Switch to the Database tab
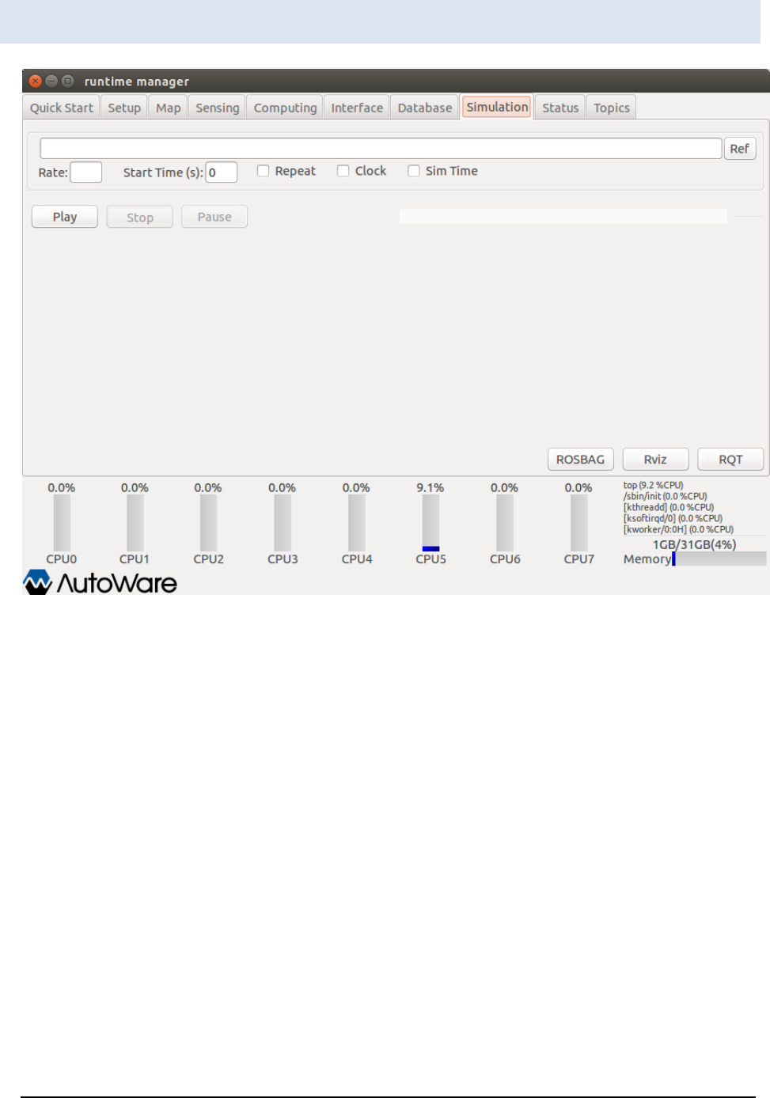This screenshot has width=770, height=1098. tap(424, 108)
